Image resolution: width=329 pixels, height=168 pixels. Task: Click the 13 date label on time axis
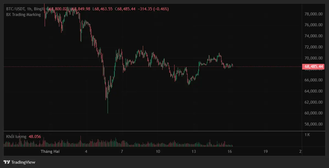(194, 151)
